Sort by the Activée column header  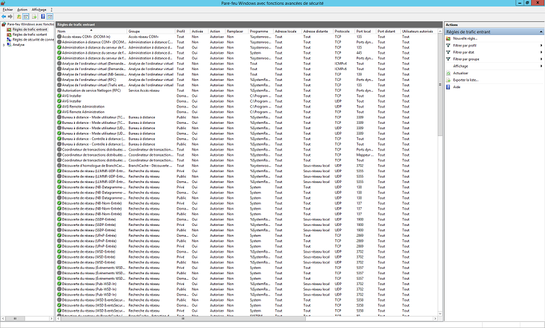click(x=199, y=31)
